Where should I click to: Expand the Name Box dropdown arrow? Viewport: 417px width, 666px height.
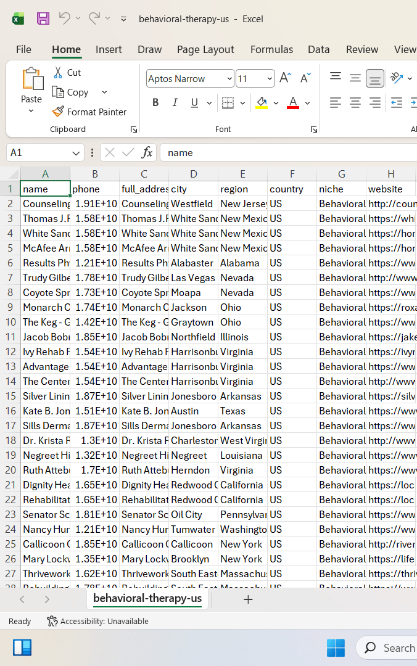click(76, 153)
